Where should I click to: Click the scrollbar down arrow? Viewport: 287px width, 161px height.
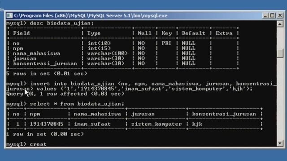click(280, 143)
